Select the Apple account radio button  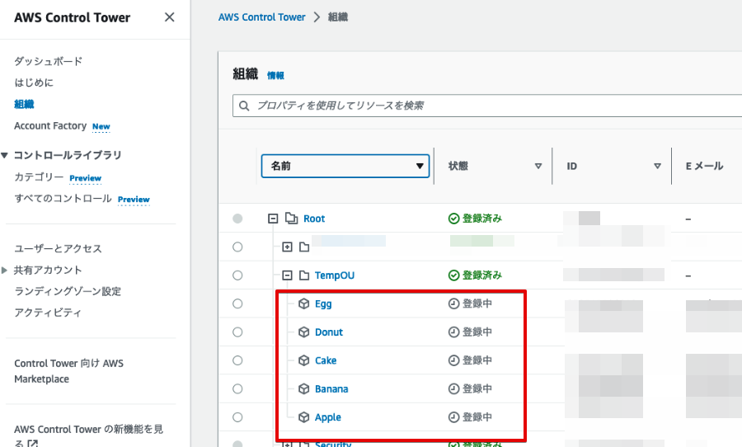[237, 417]
